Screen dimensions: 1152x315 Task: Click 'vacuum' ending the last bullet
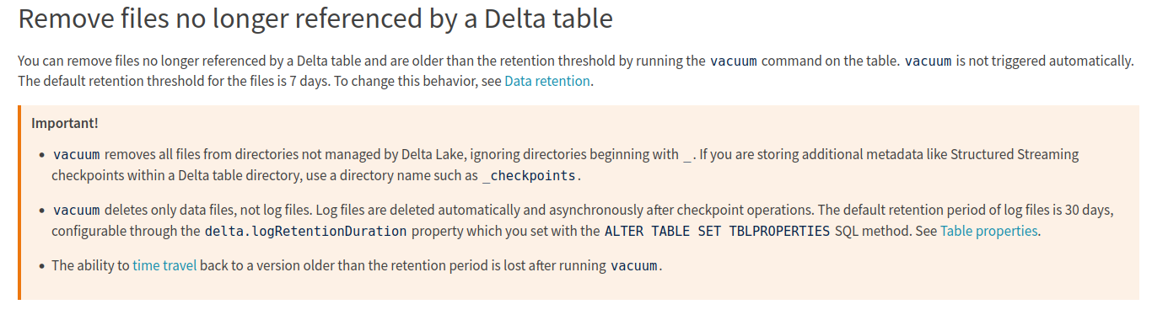[634, 265]
